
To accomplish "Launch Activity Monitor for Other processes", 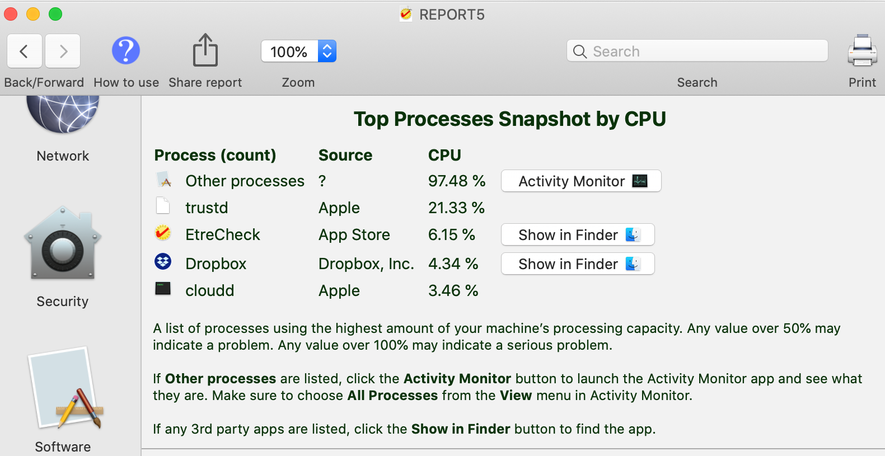I will (x=580, y=181).
